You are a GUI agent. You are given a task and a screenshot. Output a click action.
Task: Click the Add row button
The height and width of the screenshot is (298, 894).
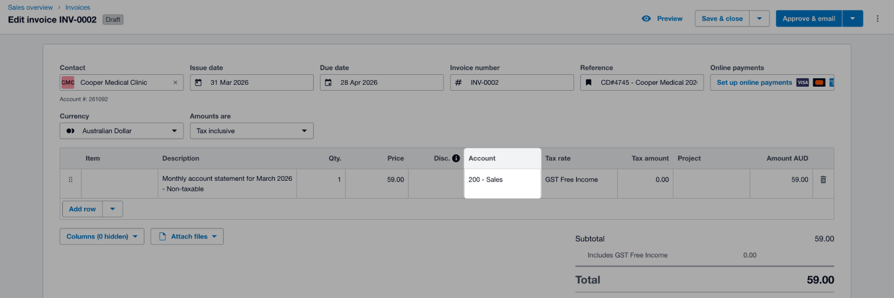point(82,209)
